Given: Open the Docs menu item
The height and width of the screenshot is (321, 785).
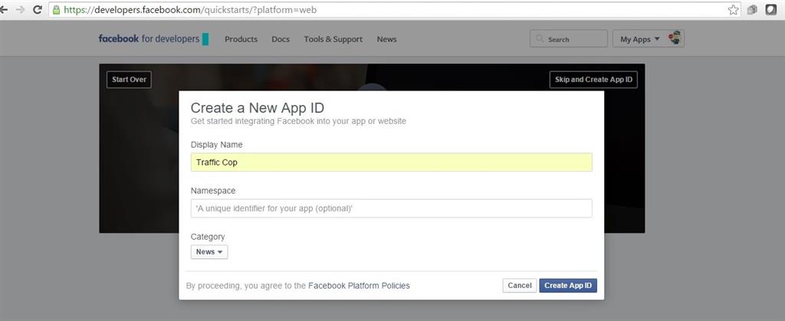Looking at the screenshot, I should (281, 39).
